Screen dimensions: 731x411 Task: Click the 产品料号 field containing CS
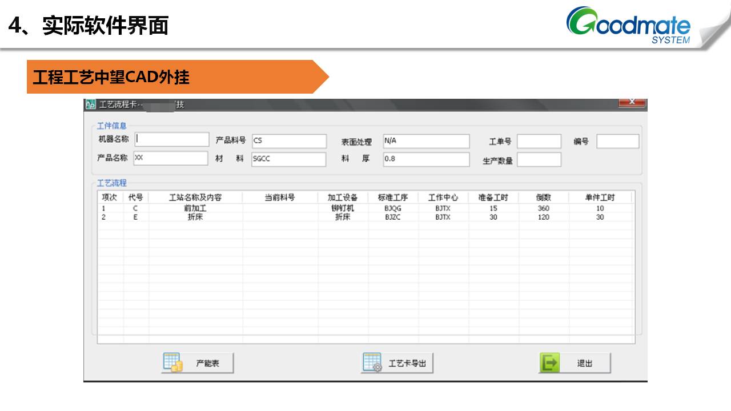pos(289,141)
